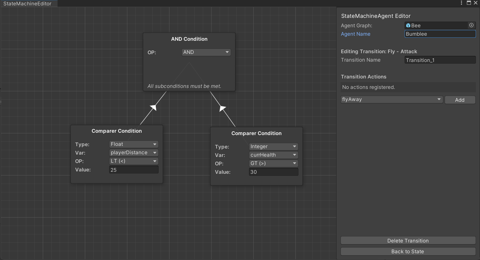Image resolution: width=480 pixels, height=260 pixels.
Task: Click the arrowhead on the Integer comparer connection
Action: coord(222,108)
